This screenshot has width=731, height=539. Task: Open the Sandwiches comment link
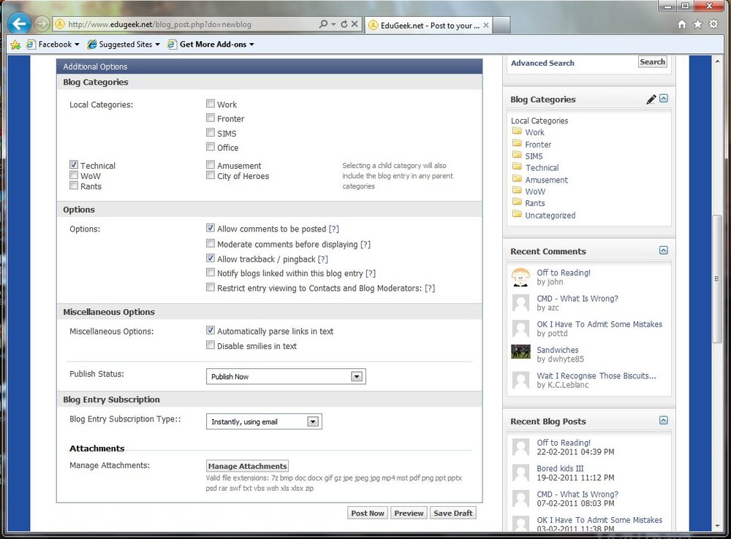tap(557, 350)
